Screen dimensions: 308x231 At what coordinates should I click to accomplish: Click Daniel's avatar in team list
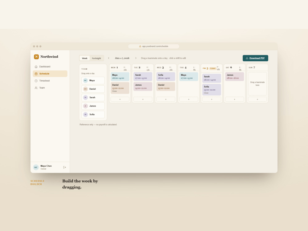coord(85,89)
